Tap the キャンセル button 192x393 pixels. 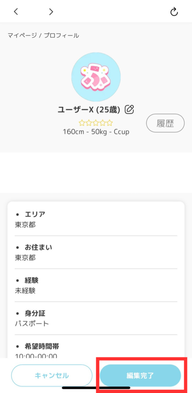coord(51,375)
